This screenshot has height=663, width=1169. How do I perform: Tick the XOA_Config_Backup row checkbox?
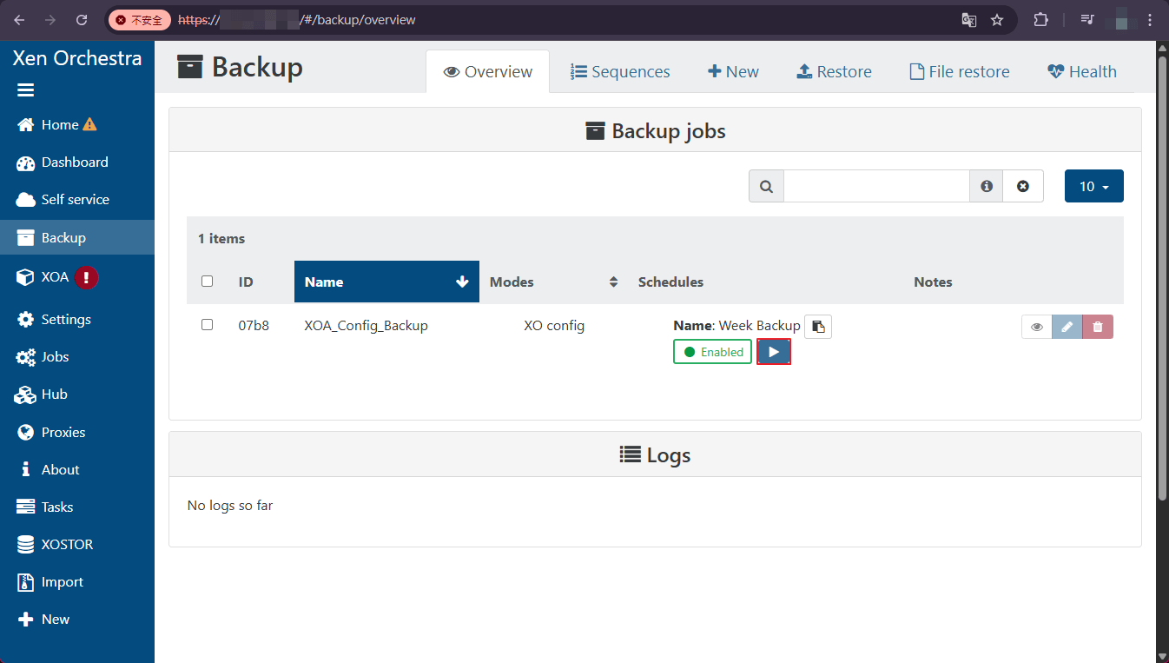point(207,324)
